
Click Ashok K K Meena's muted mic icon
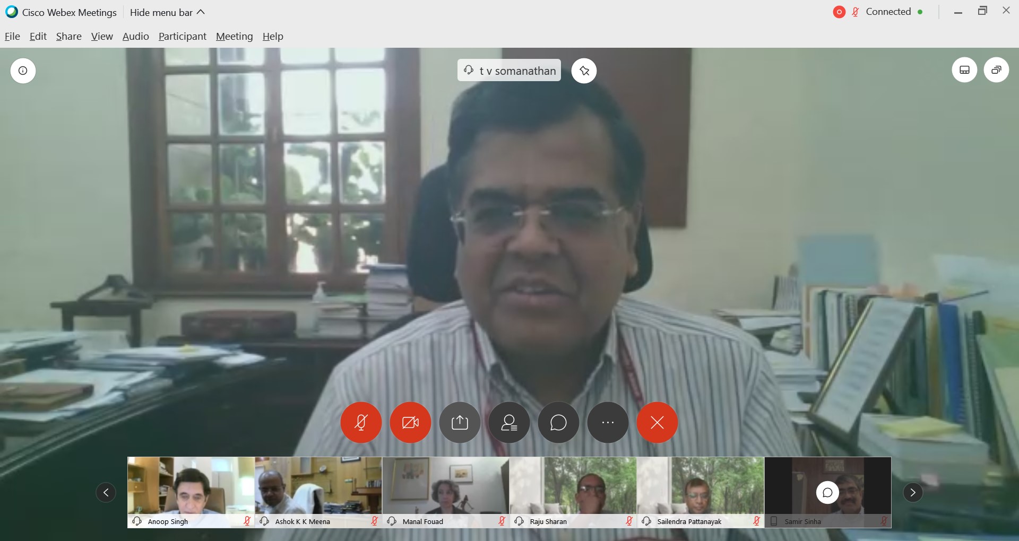(374, 521)
